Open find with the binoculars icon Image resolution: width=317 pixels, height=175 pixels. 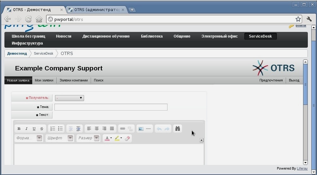178,129
